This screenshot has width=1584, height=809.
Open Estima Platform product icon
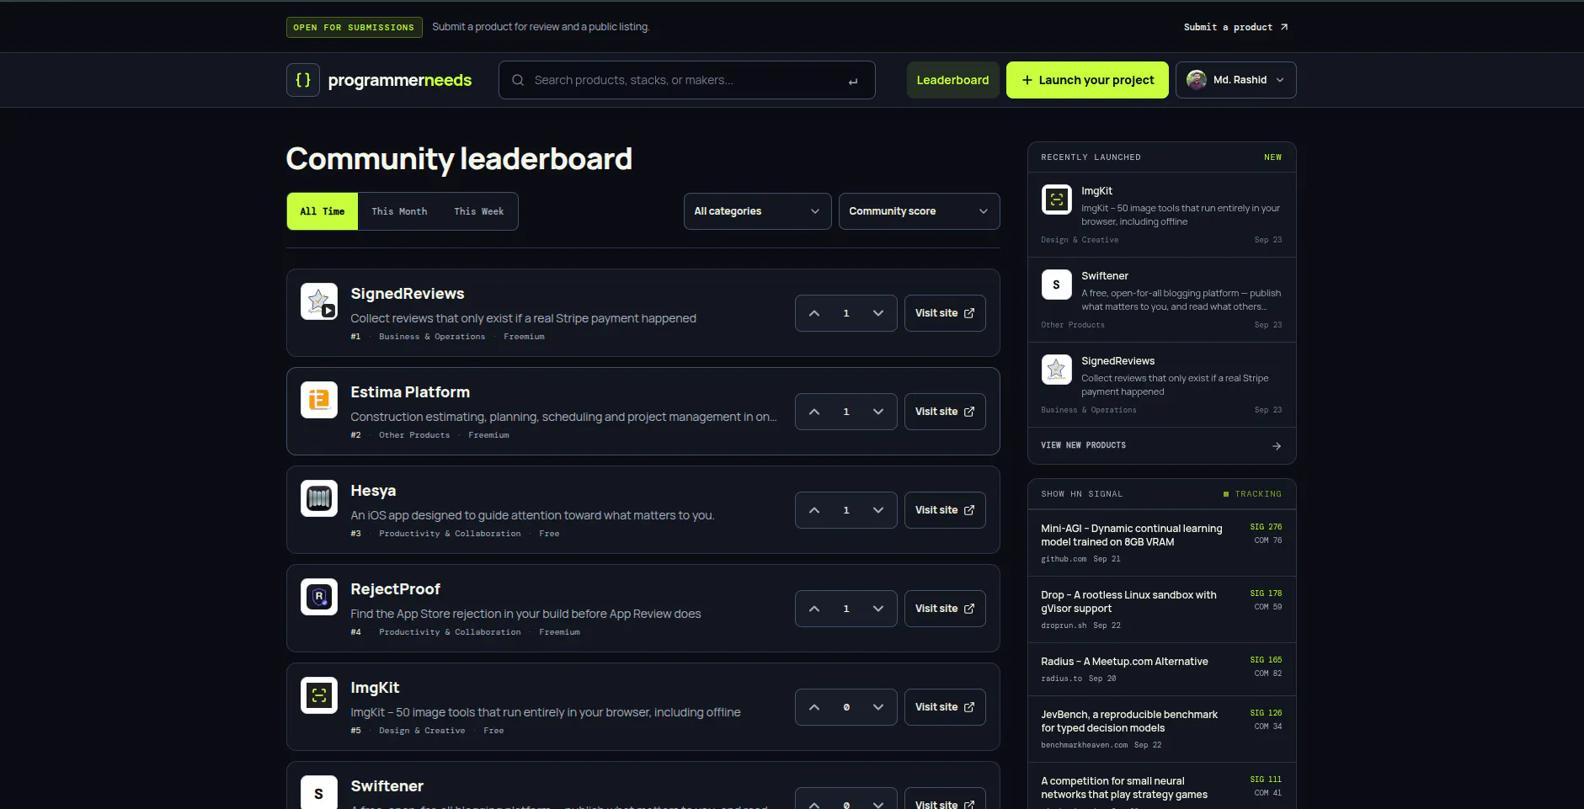click(x=319, y=400)
